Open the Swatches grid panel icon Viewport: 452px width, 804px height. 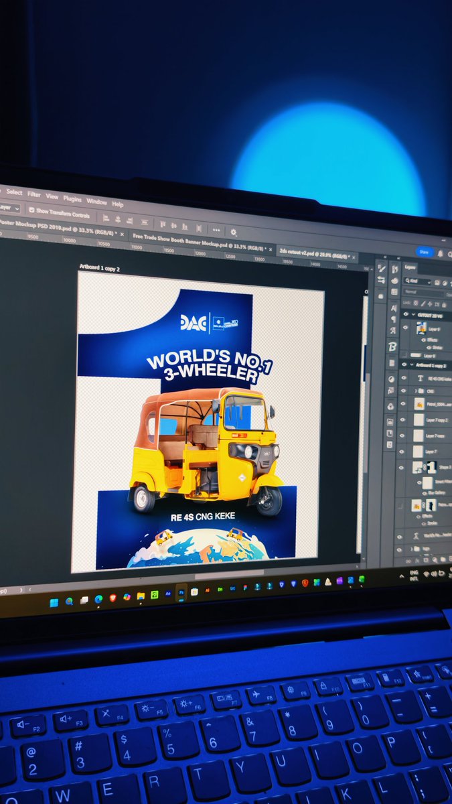click(394, 292)
